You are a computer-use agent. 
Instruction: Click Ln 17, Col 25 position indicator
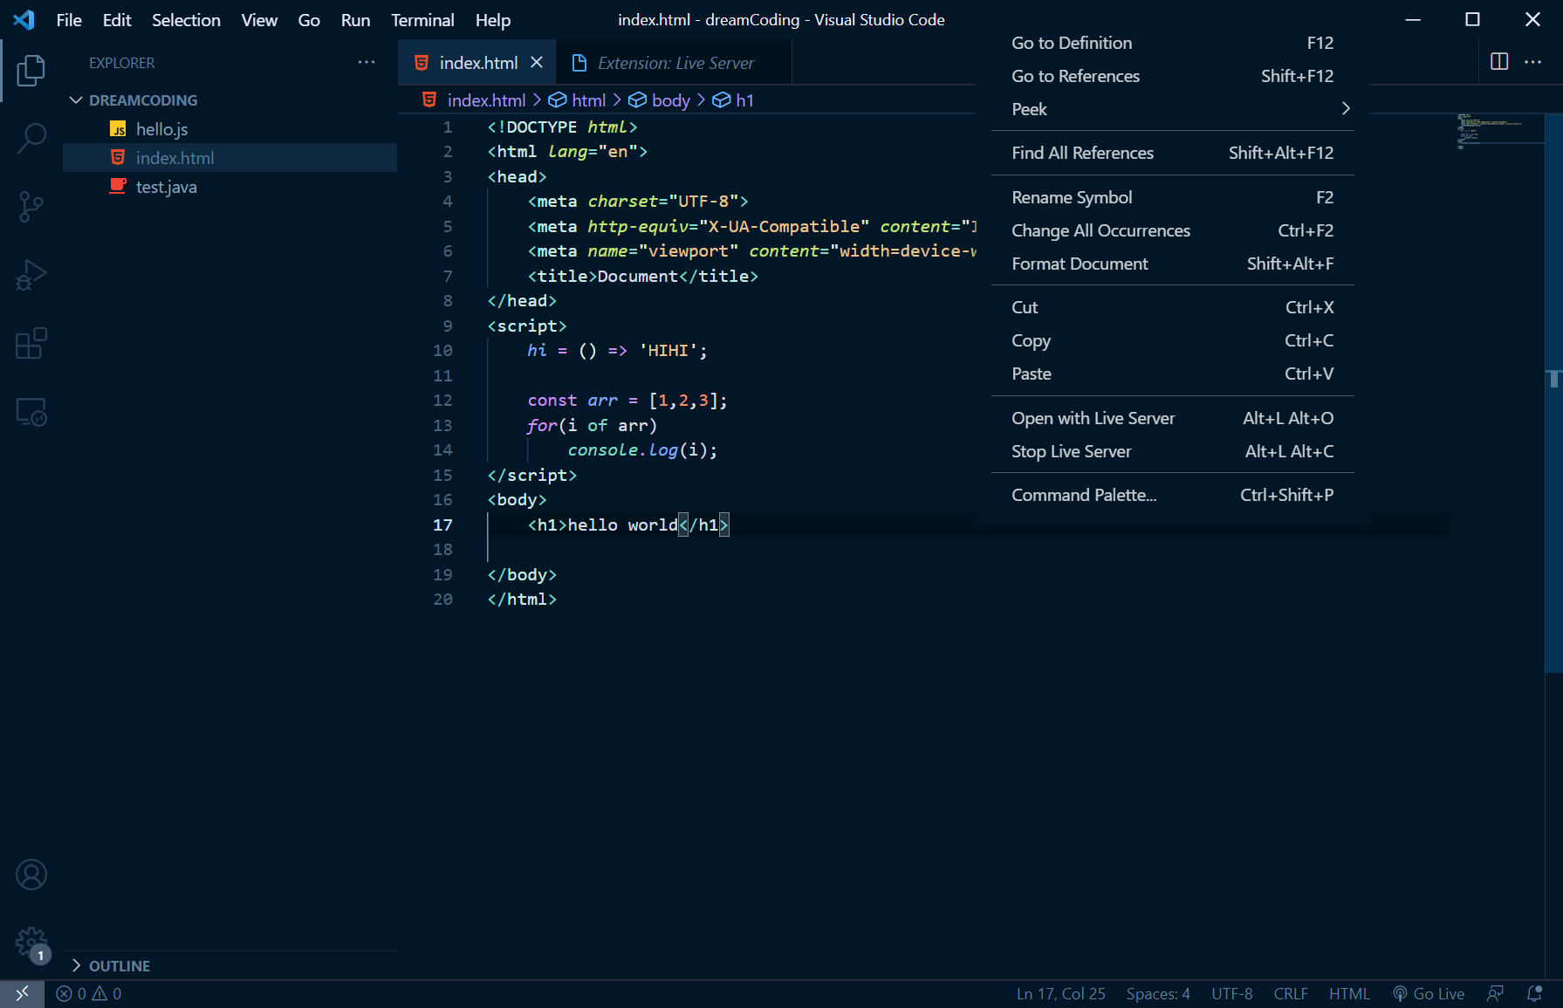(1060, 993)
